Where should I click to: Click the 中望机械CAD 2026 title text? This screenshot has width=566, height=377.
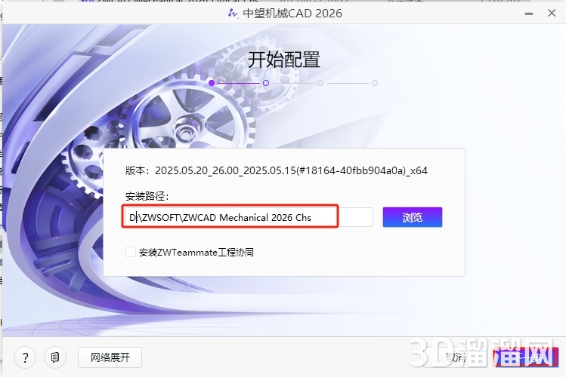[x=292, y=14]
